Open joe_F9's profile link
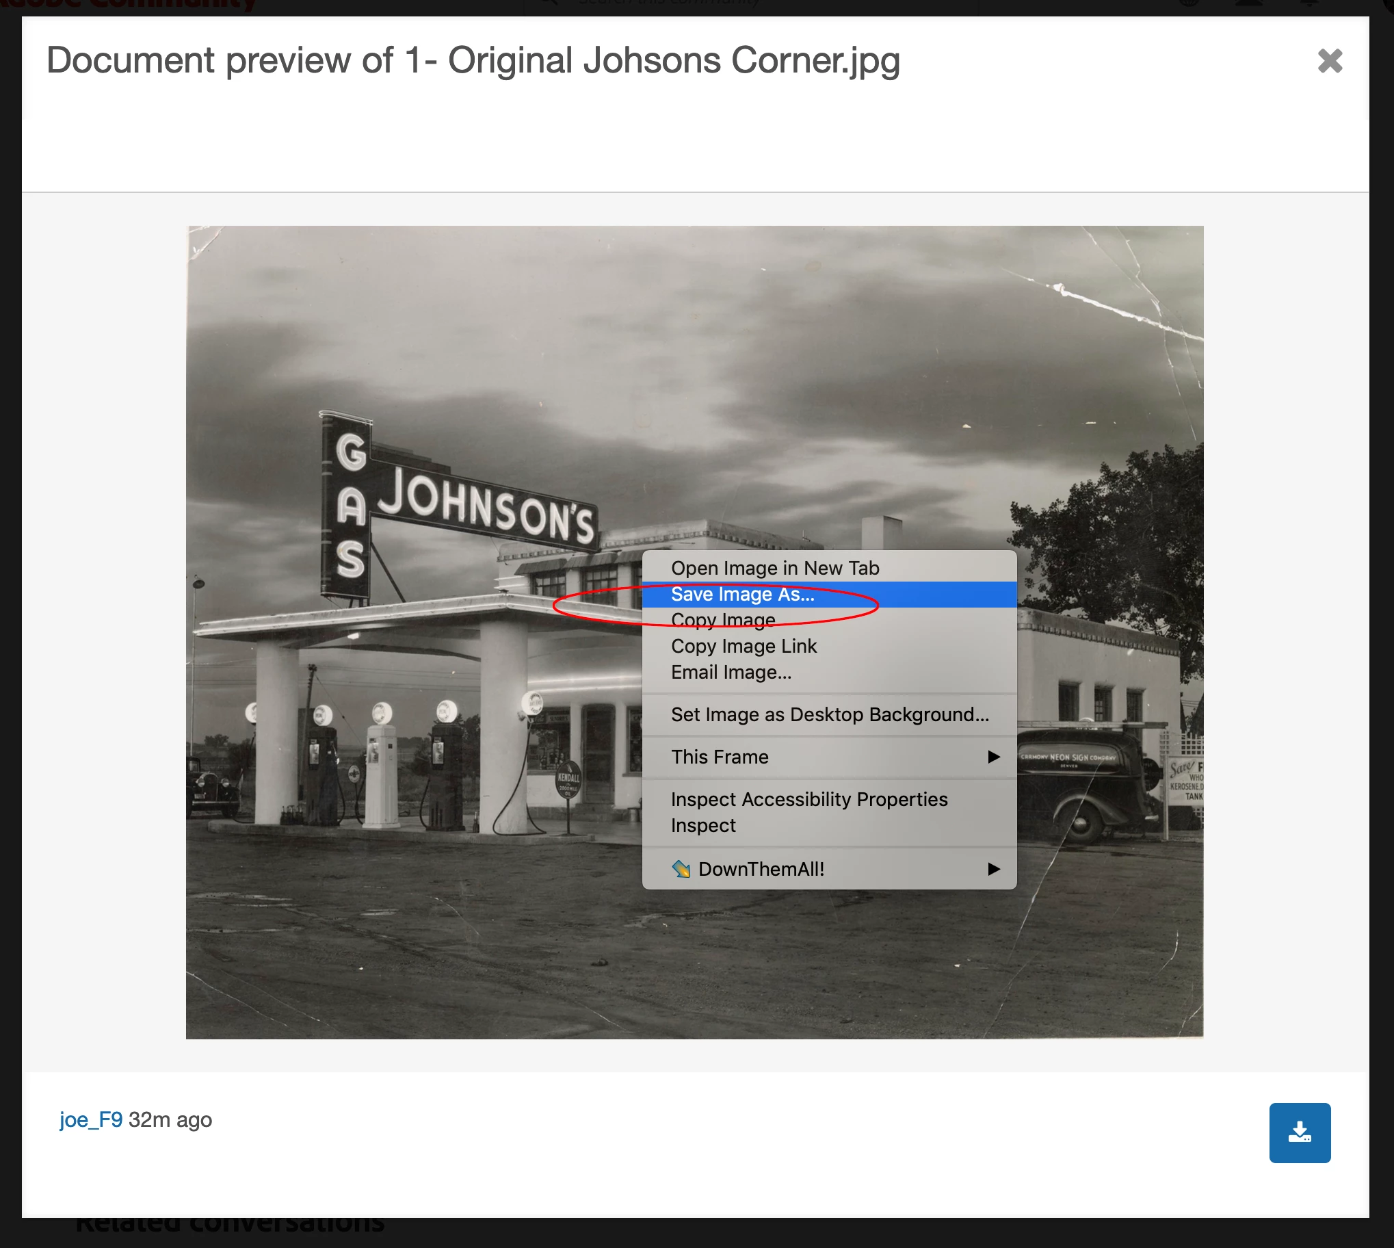 (90, 1120)
